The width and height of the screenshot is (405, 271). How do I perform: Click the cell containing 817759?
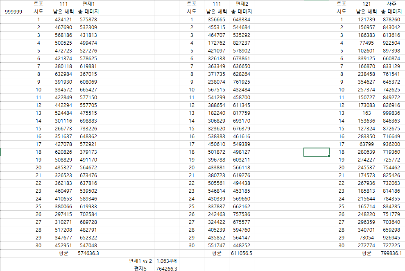point(242,113)
